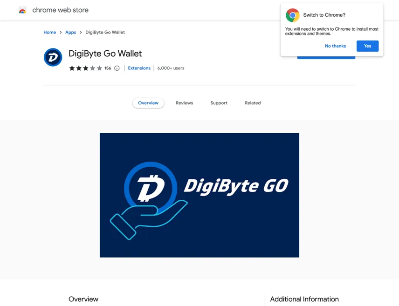Confirm switching to Chrome with Yes
The image size is (399, 306).
click(x=367, y=46)
